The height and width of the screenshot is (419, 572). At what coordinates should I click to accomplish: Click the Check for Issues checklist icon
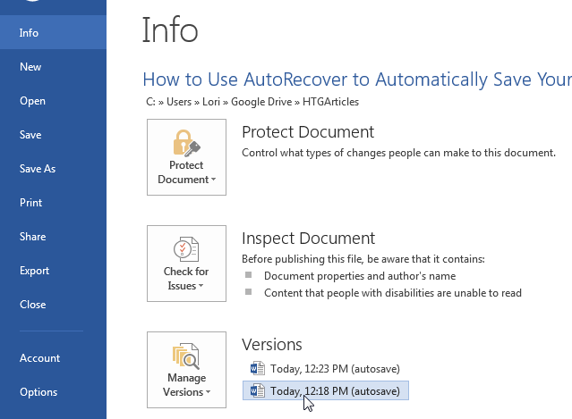coord(186,247)
